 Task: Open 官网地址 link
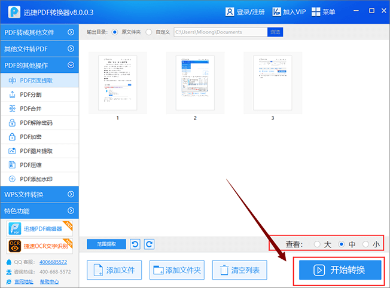point(24,281)
